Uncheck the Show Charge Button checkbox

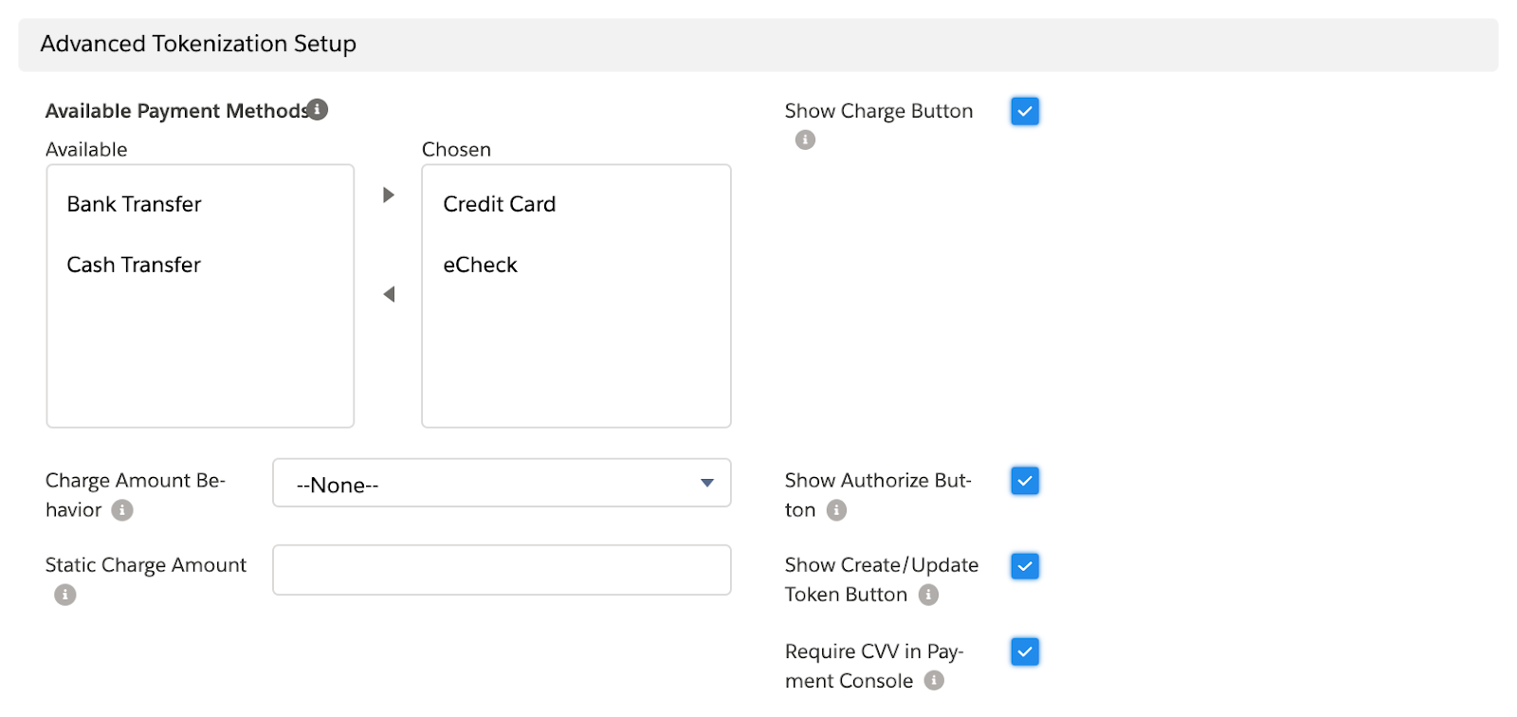[x=1025, y=111]
